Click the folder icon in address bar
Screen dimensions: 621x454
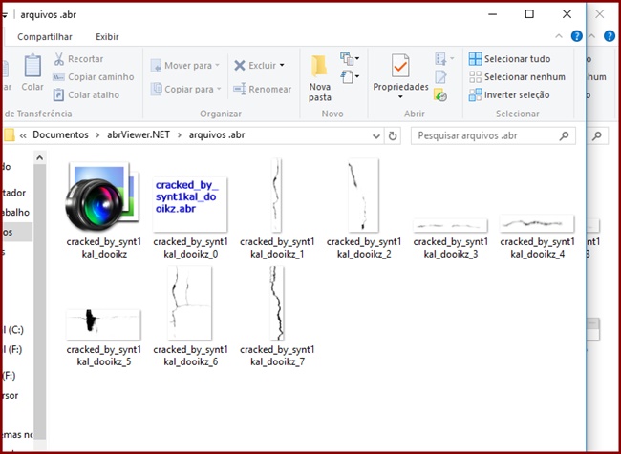pyautogui.click(x=9, y=135)
